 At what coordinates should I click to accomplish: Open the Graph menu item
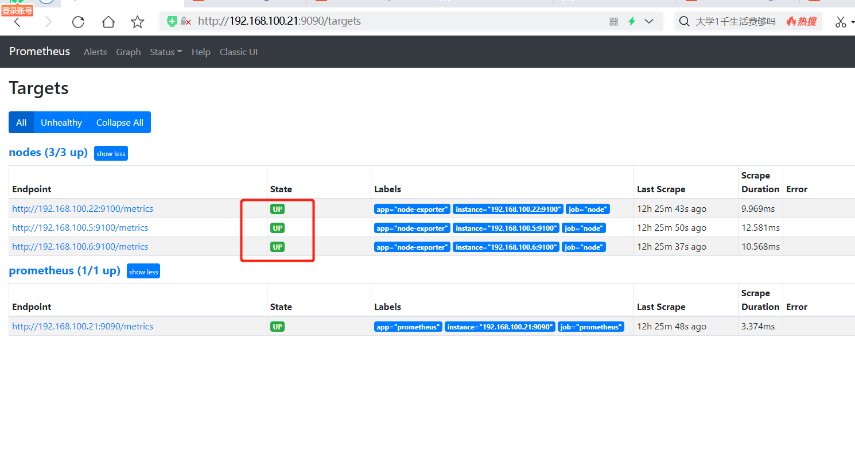[x=129, y=52]
